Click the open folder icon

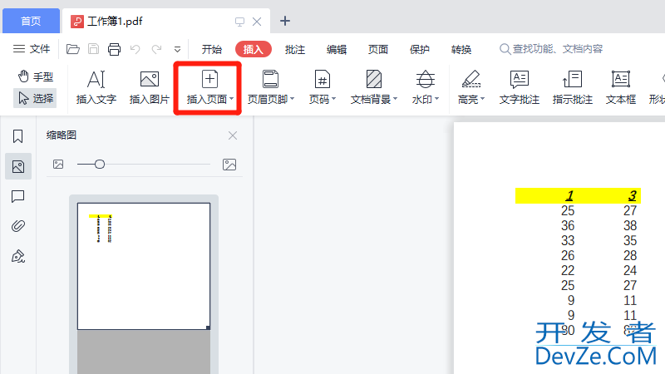pos(73,49)
